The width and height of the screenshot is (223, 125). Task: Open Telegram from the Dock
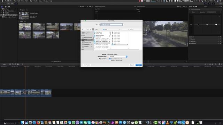pyautogui.click(x=81, y=123)
